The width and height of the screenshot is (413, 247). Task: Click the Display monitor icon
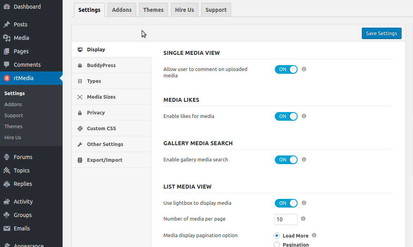pos(80,50)
